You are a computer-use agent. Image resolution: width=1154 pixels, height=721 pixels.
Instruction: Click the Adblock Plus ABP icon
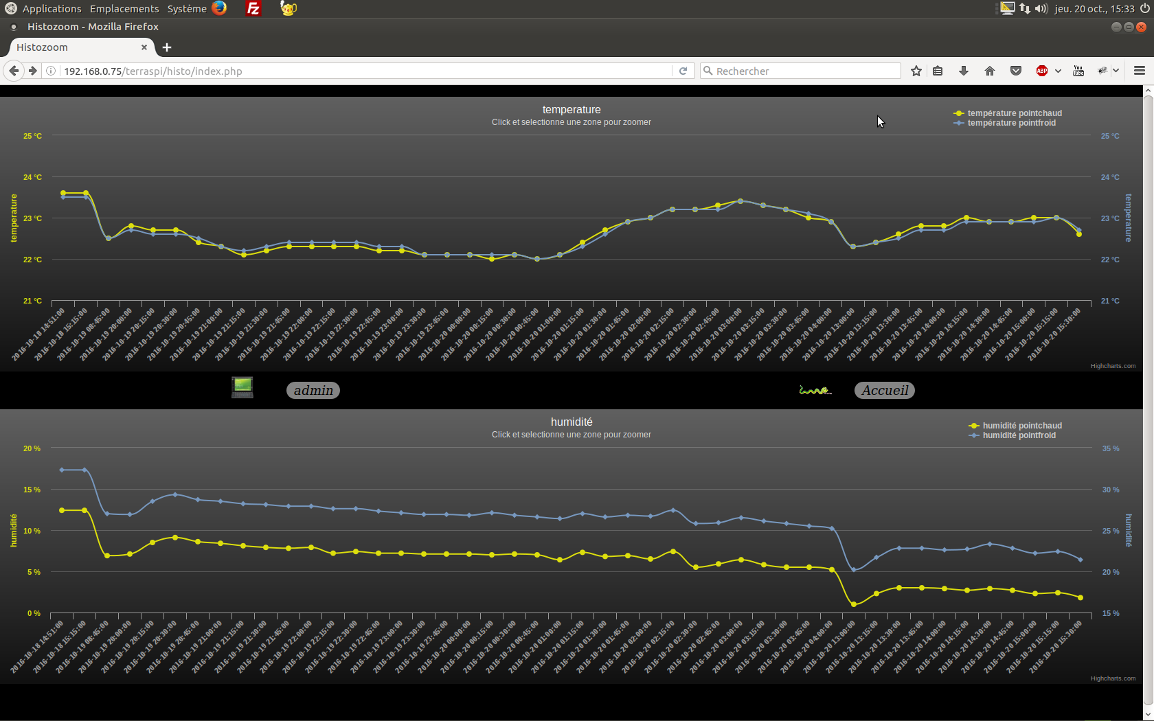point(1042,71)
